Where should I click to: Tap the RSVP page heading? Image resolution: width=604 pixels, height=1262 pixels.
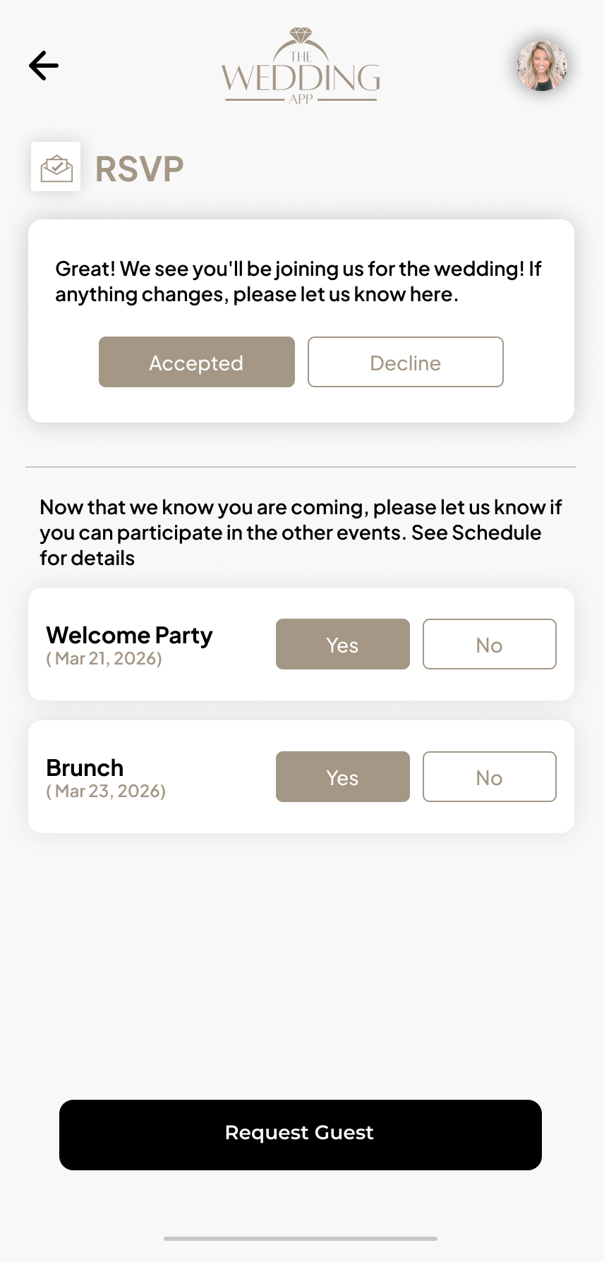[x=140, y=169]
